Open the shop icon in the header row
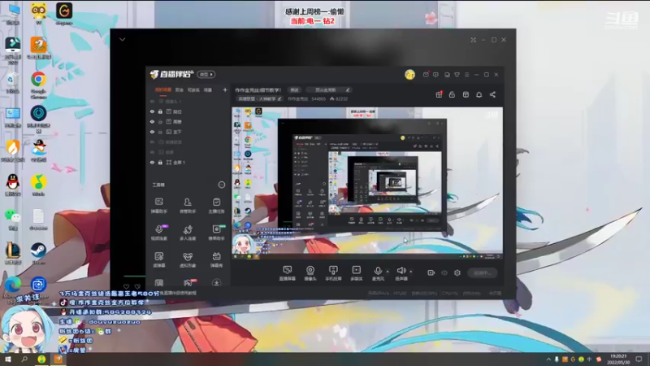Screen dimensions: 650x366 pyautogui.click(x=466, y=94)
